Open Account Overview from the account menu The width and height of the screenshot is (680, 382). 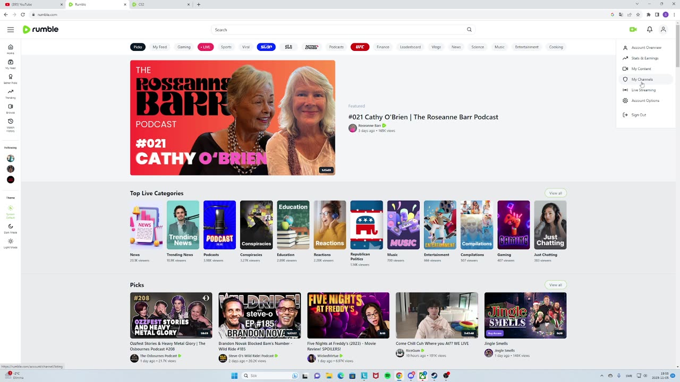click(646, 48)
